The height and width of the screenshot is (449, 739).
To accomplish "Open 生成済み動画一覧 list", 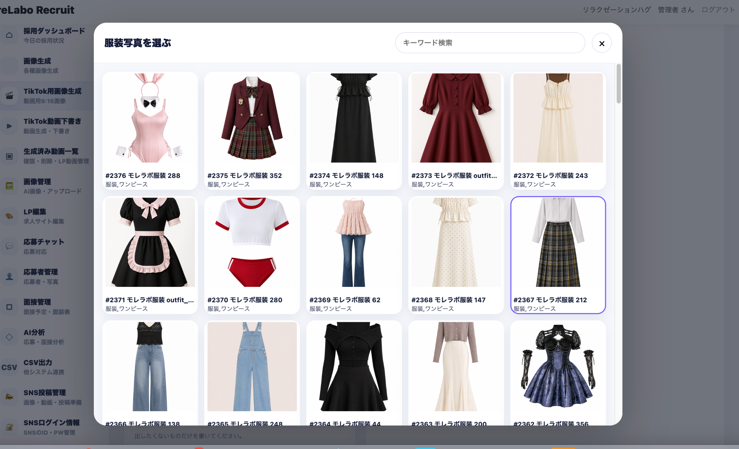I will pyautogui.click(x=47, y=156).
